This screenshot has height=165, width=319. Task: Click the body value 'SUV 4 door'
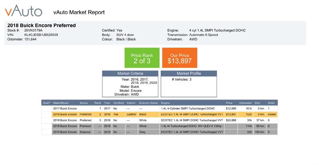click(x=125, y=35)
